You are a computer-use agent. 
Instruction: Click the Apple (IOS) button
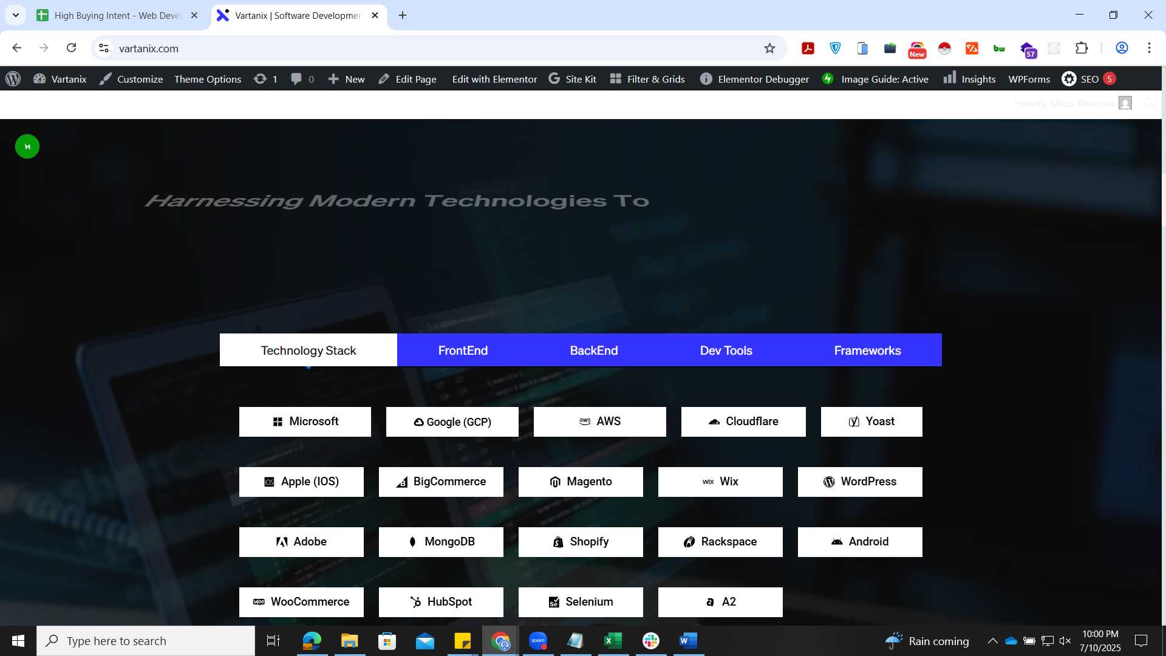301,482
